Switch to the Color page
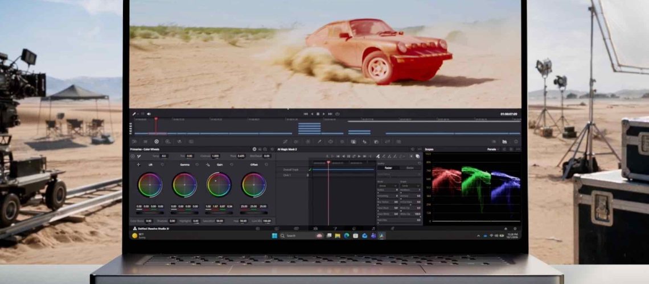This screenshot has height=284, width=649. [354, 228]
